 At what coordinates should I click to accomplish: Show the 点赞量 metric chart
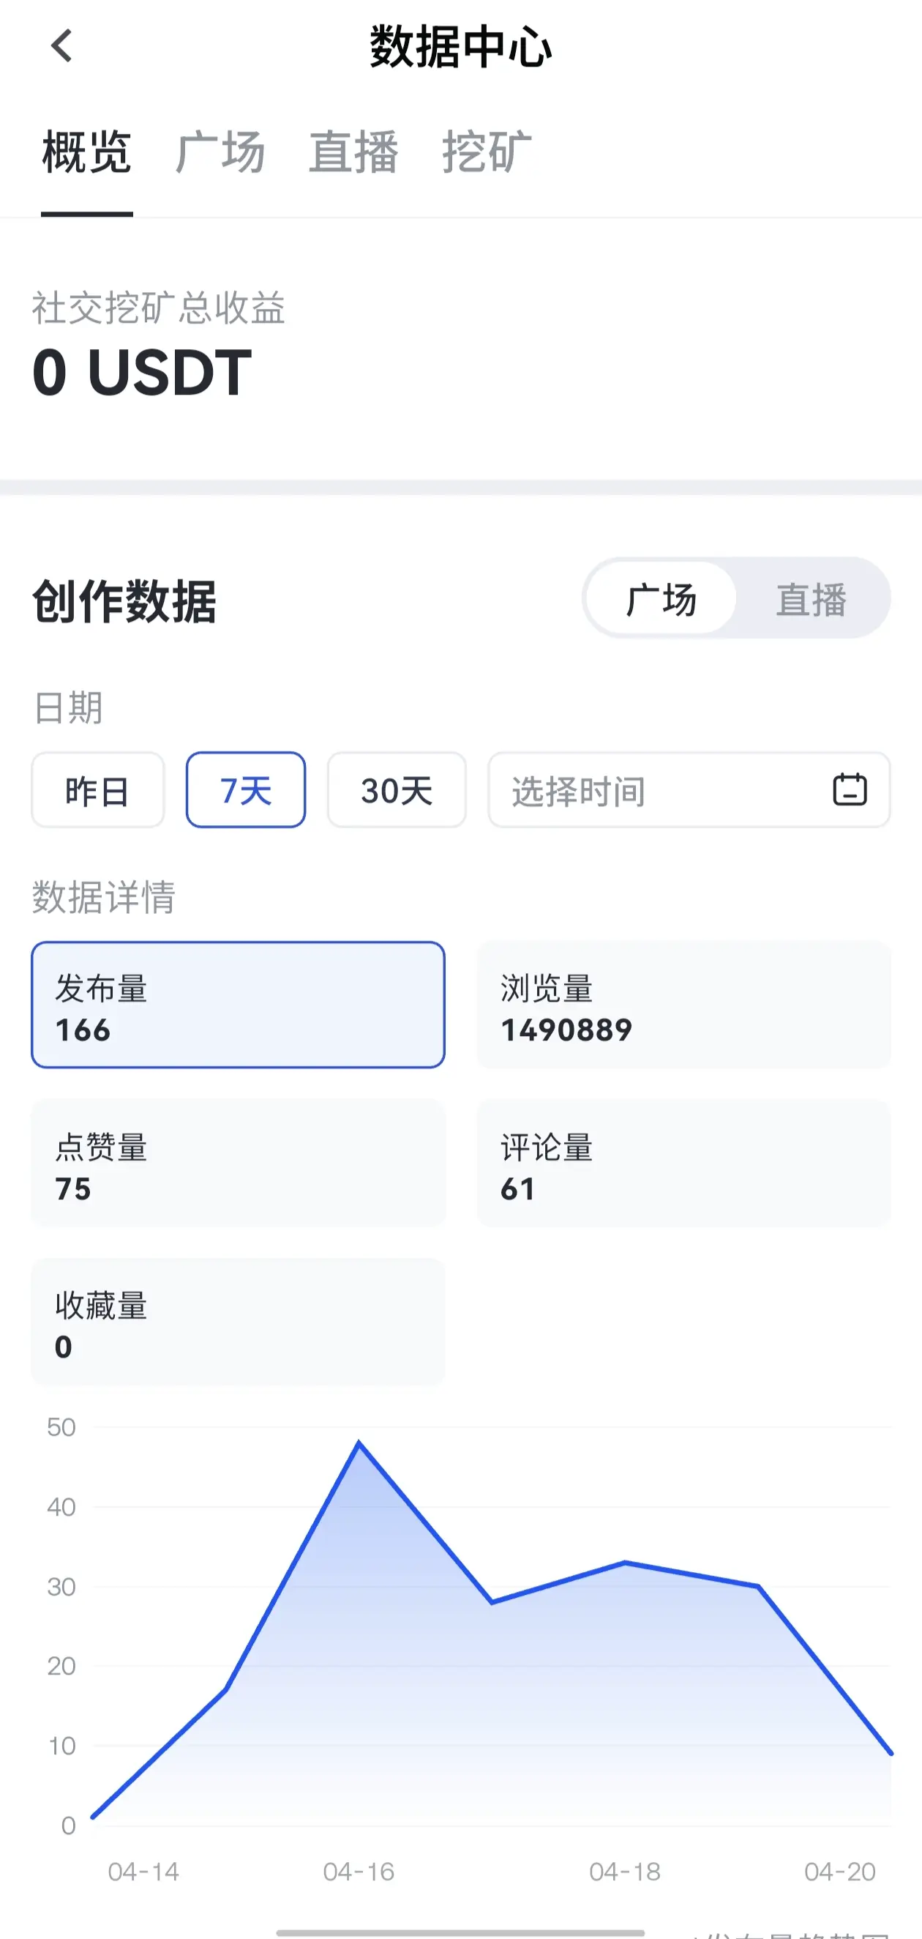238,1164
